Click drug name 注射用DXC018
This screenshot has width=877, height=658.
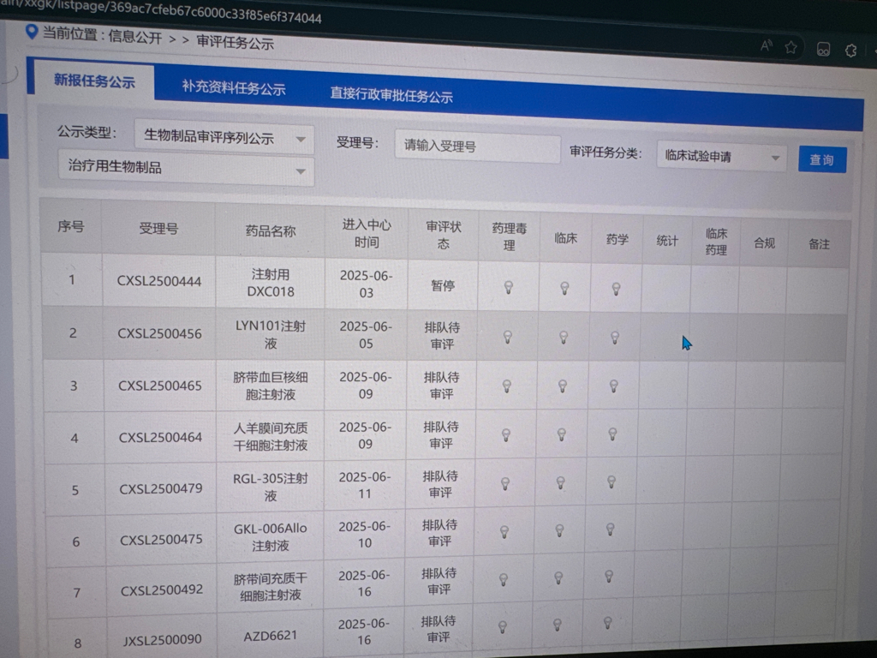pos(271,283)
